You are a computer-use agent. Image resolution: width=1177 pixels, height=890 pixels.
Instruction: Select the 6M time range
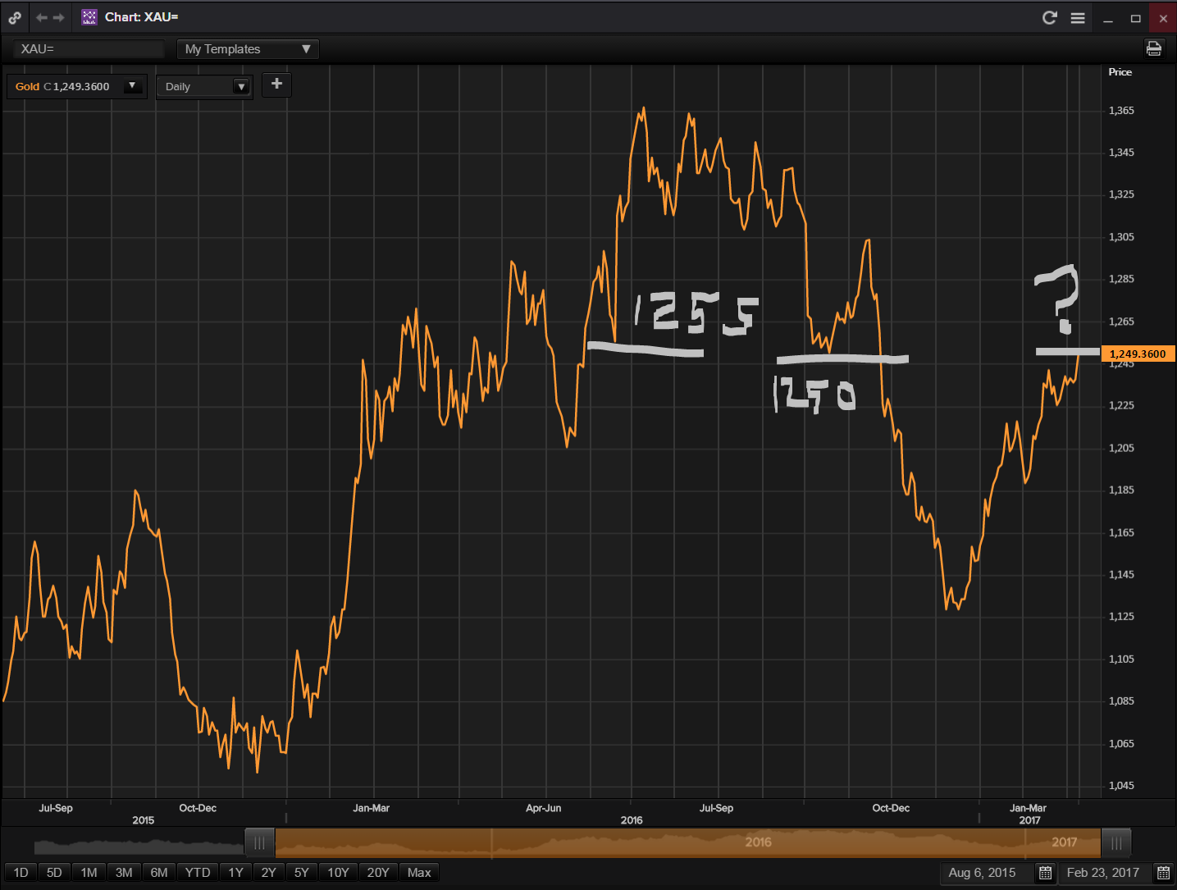coord(159,873)
